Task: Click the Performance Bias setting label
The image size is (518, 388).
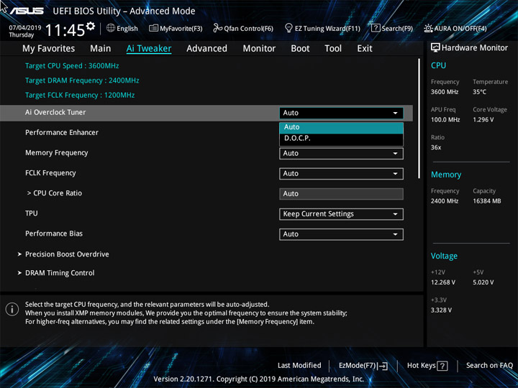Action: (x=54, y=234)
